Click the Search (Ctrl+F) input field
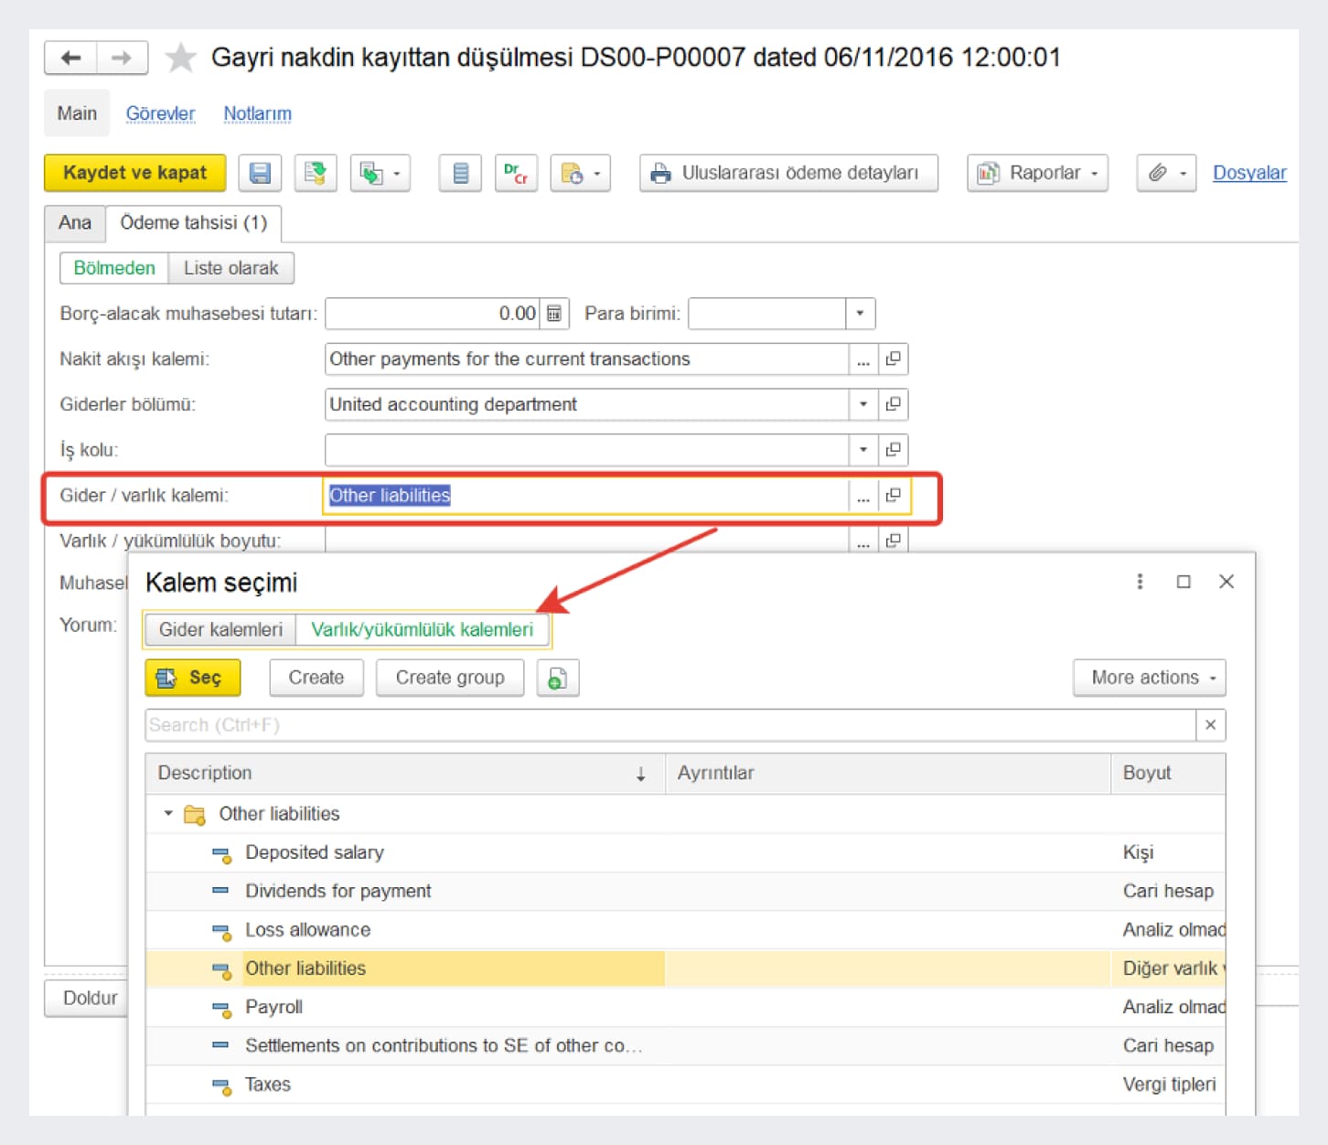 669,725
